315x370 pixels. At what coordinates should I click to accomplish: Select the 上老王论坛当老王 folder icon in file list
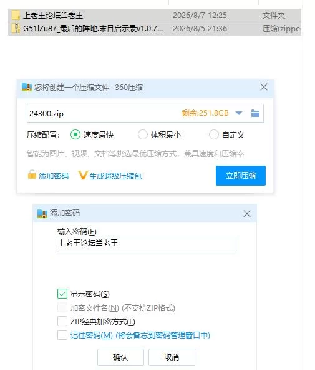pos(16,16)
